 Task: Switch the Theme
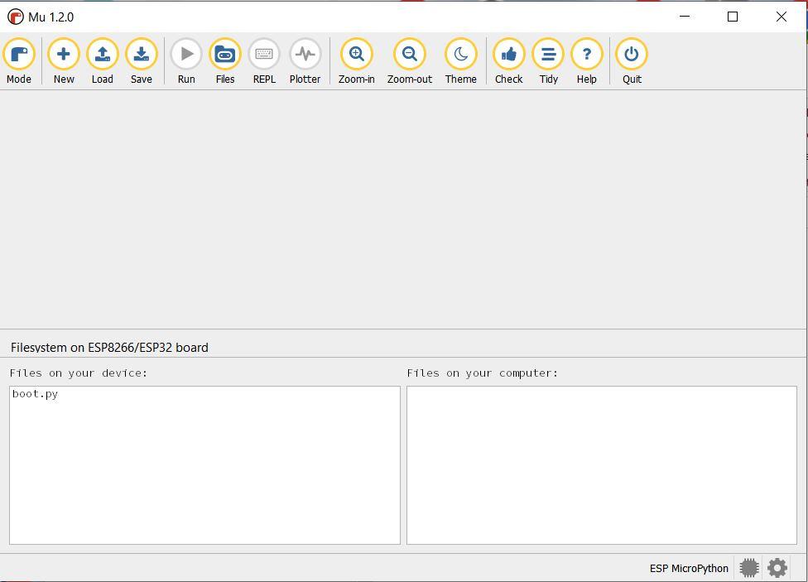coord(460,60)
